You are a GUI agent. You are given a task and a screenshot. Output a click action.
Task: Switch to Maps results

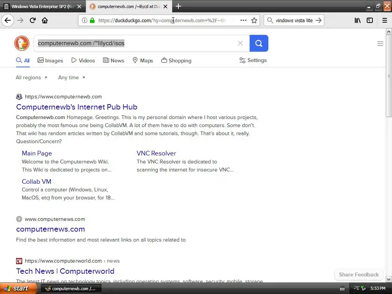point(143,60)
